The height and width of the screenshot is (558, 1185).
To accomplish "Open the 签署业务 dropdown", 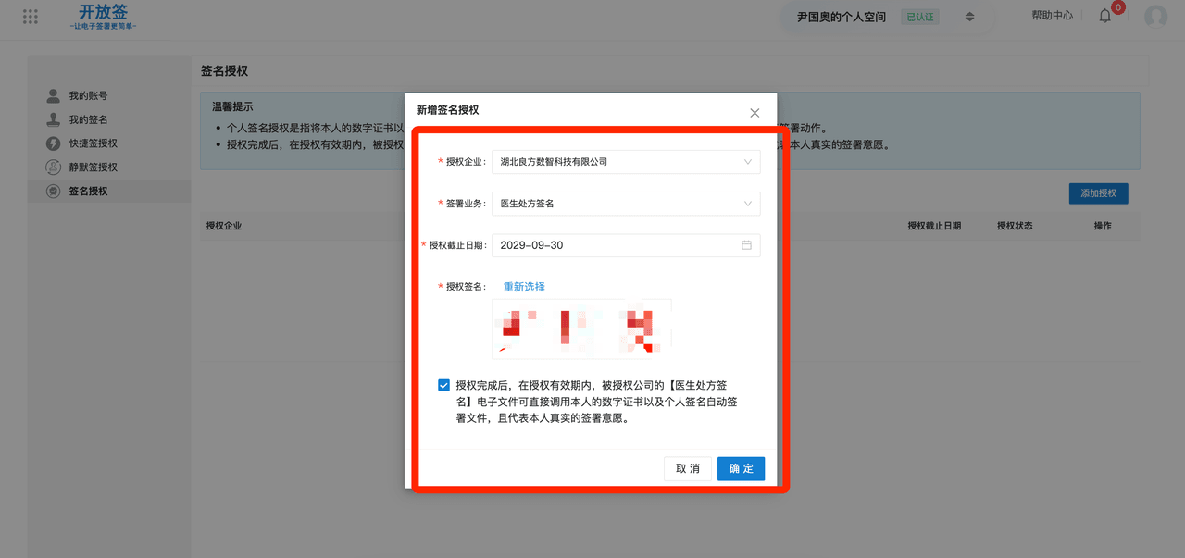I will [x=626, y=204].
